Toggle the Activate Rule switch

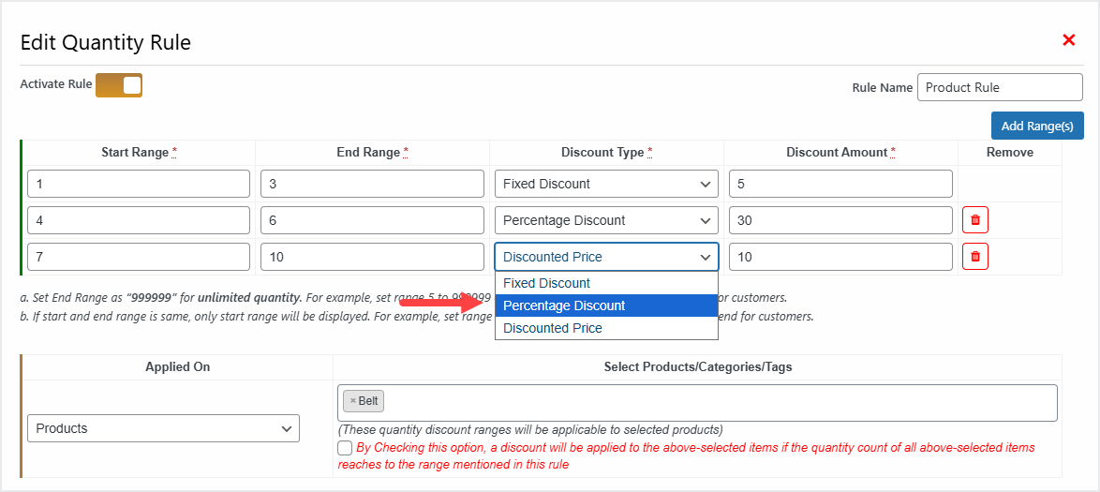tap(119, 85)
